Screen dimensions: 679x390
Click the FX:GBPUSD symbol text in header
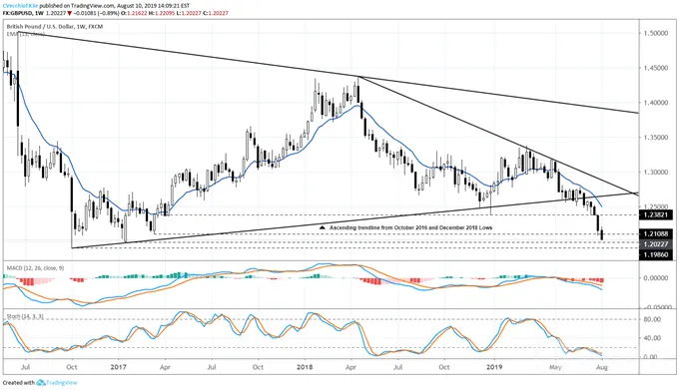[x=18, y=13]
